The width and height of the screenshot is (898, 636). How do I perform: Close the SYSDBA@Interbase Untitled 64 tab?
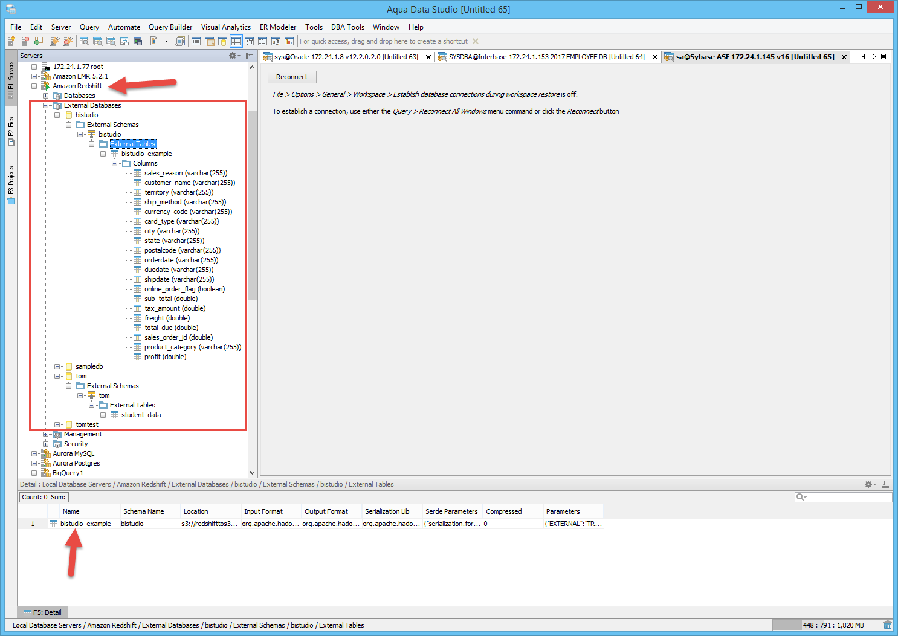click(654, 57)
